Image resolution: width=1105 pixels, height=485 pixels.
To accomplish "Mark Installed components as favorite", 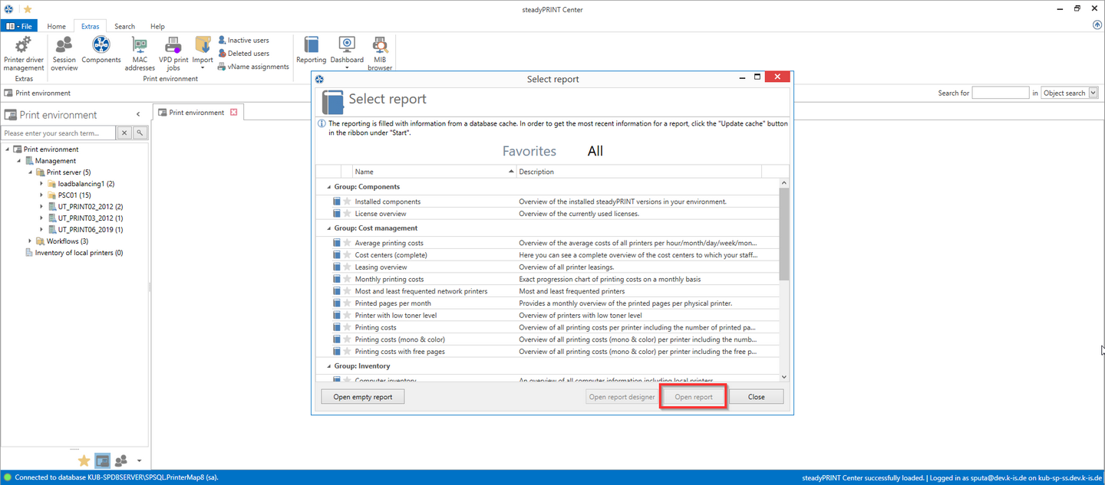I will coord(347,202).
